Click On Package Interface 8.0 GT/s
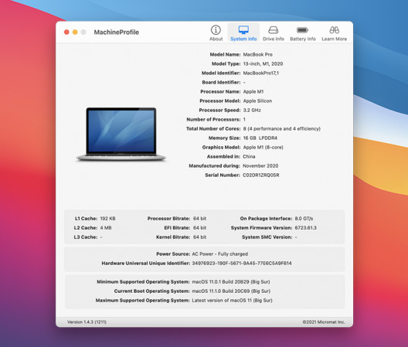This screenshot has height=347, width=408. click(304, 219)
